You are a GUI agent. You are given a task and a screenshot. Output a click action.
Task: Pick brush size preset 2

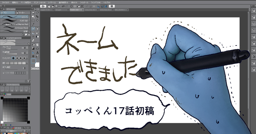(x=17, y=90)
